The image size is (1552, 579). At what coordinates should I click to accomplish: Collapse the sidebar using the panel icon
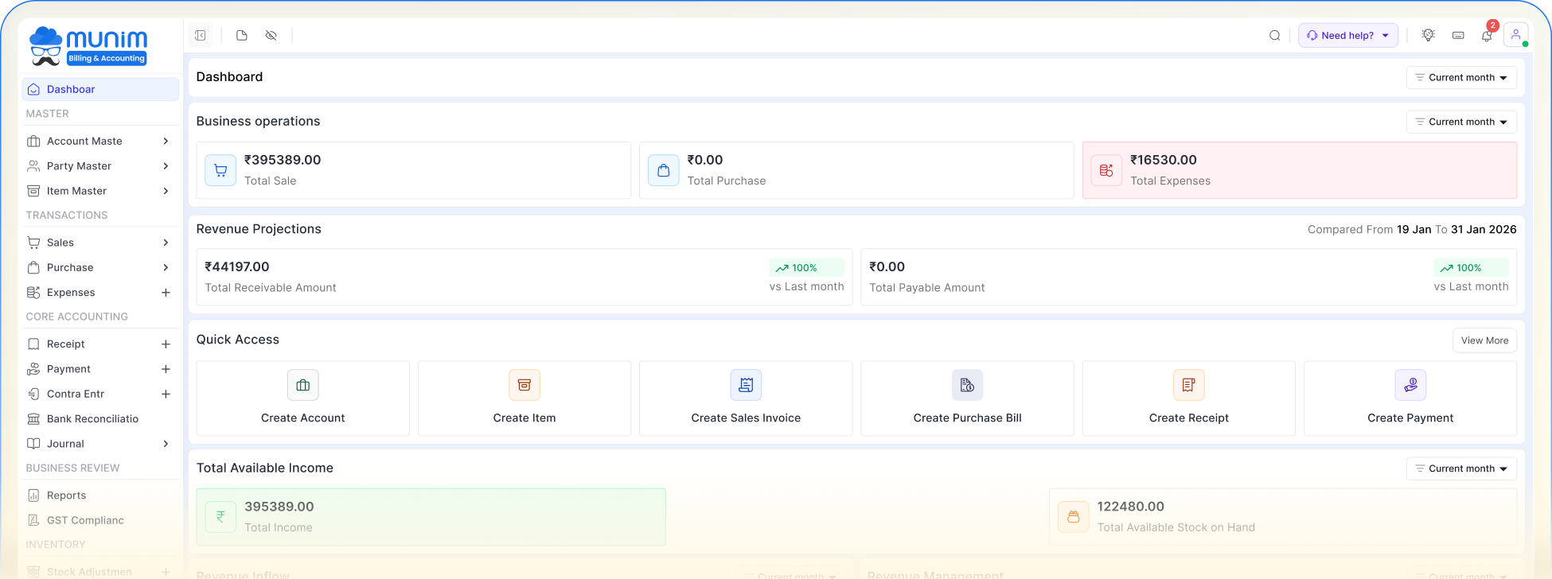coord(201,36)
